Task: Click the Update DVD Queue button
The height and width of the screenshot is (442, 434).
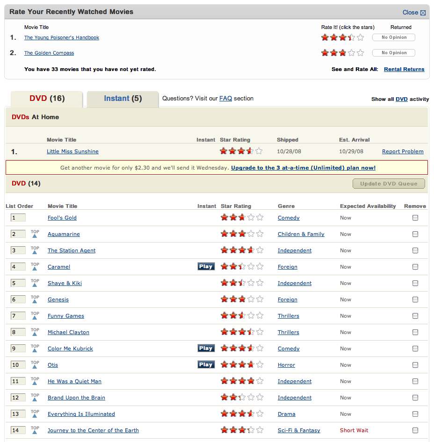Action: pos(389,184)
